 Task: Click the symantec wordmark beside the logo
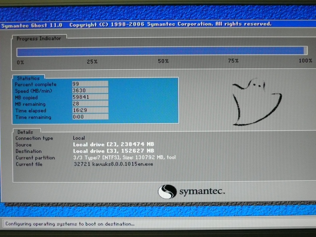[202, 191]
